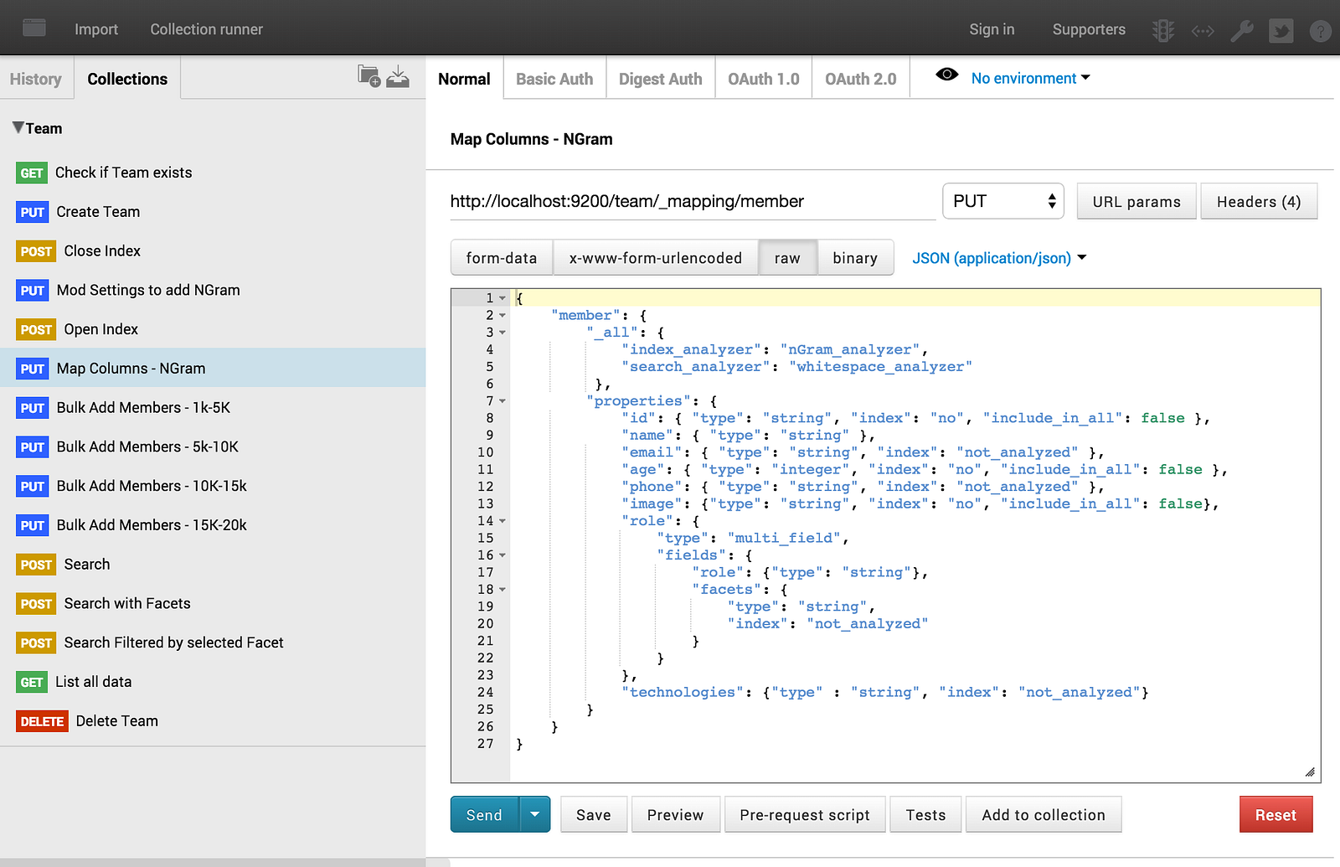Fold code at line 14 arrow

coord(502,521)
